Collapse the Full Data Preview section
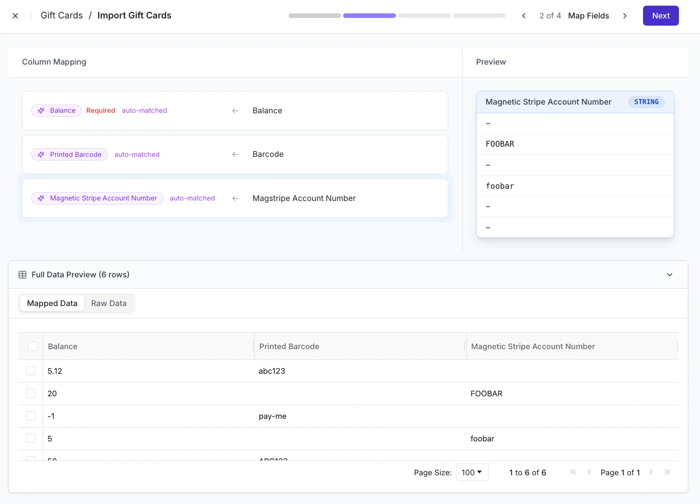Viewport: 700px width, 504px height. pyautogui.click(x=670, y=275)
